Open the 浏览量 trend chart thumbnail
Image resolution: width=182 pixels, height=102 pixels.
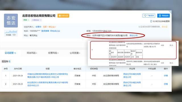tap(11, 33)
